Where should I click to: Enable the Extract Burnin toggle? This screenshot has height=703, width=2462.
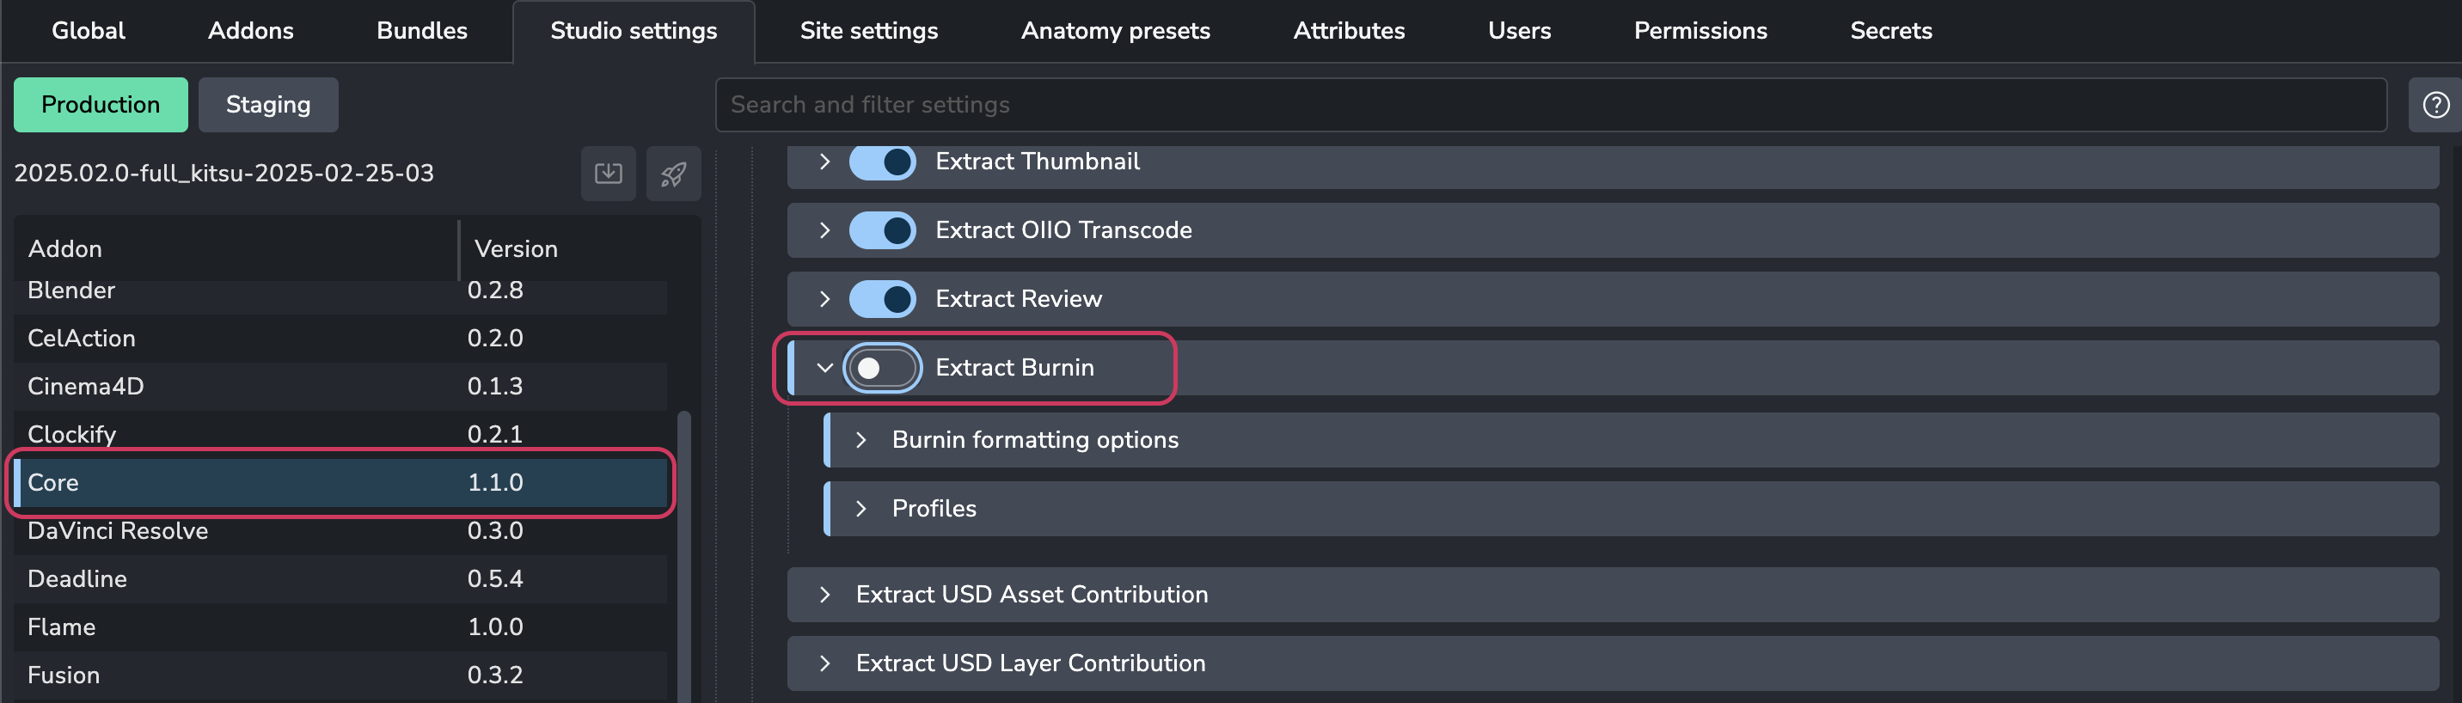coord(882,368)
